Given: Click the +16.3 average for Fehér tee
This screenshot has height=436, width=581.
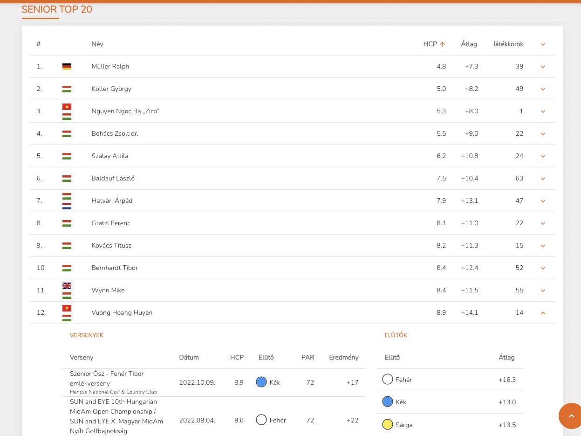Looking at the screenshot, I should [x=507, y=380].
